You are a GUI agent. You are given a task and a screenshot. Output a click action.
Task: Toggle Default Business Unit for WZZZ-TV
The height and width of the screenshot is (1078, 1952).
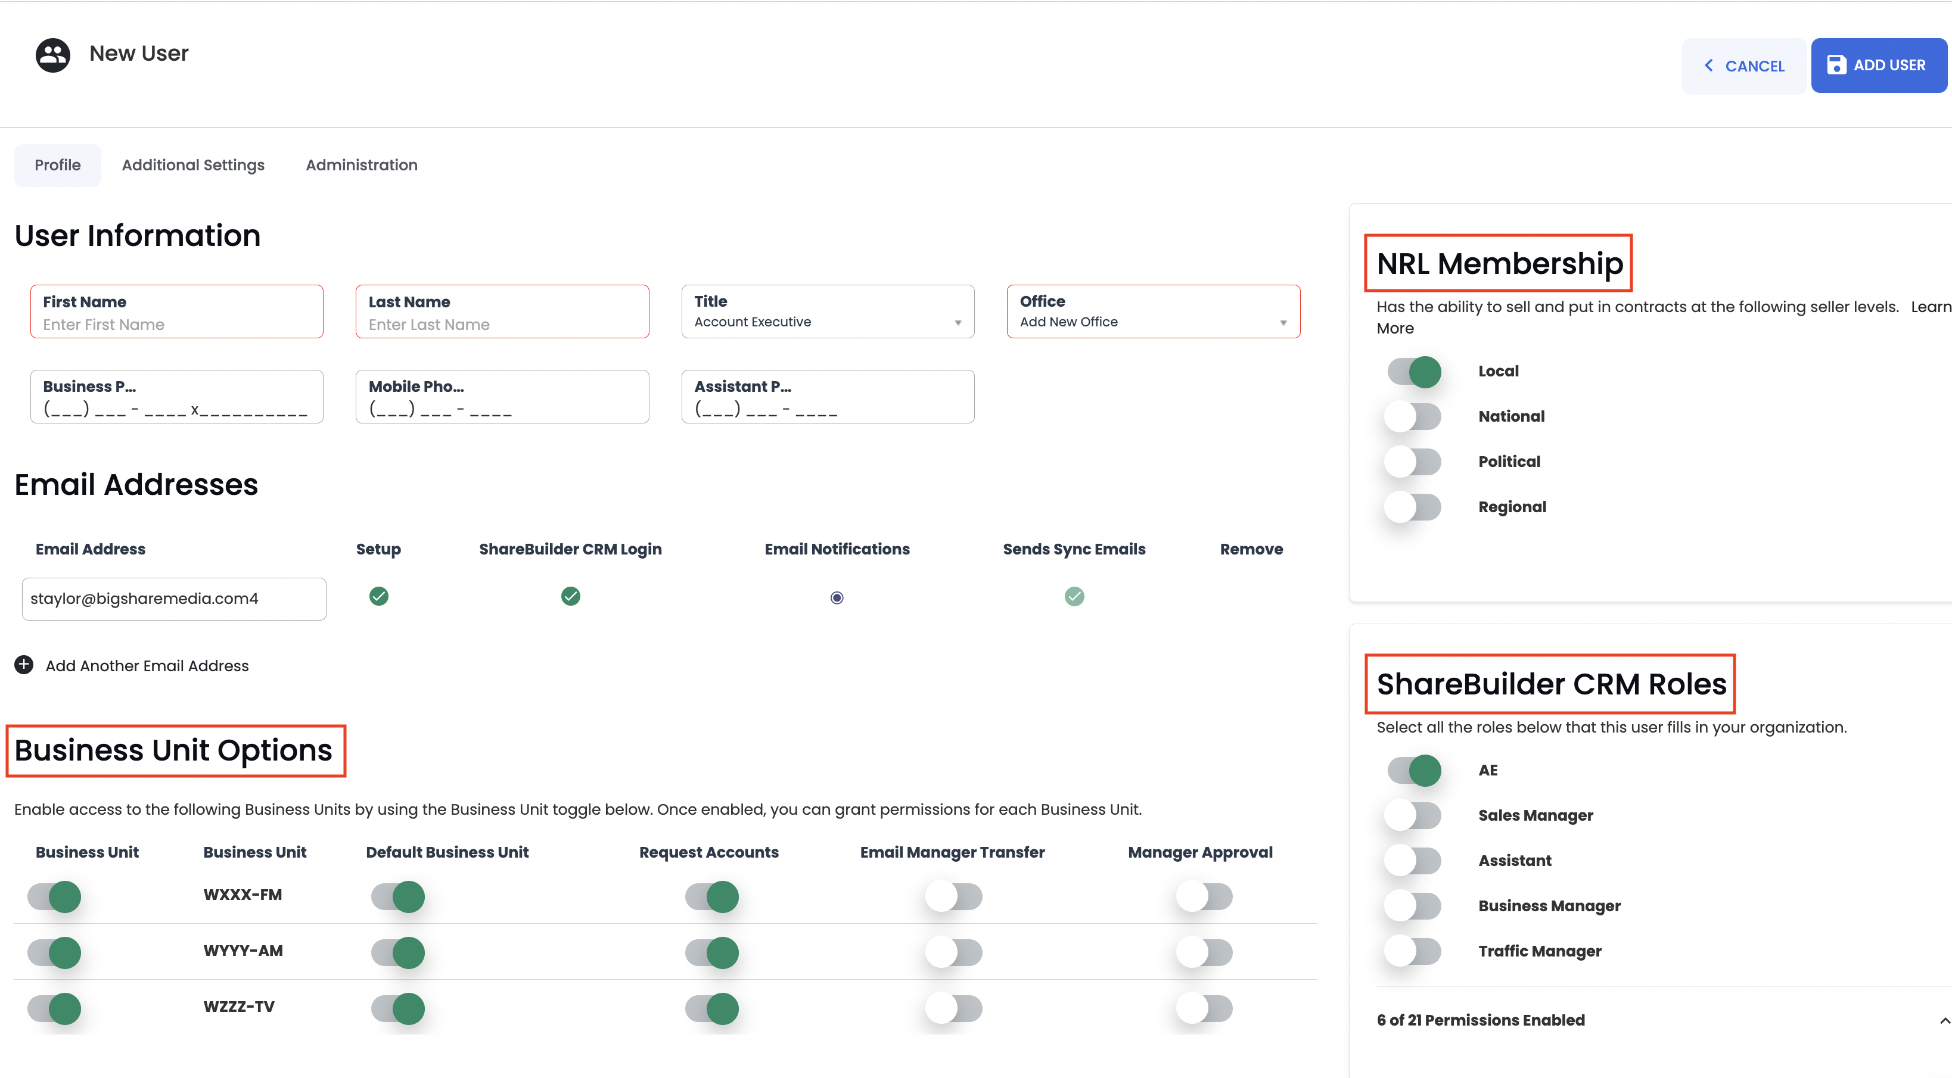pos(398,1009)
